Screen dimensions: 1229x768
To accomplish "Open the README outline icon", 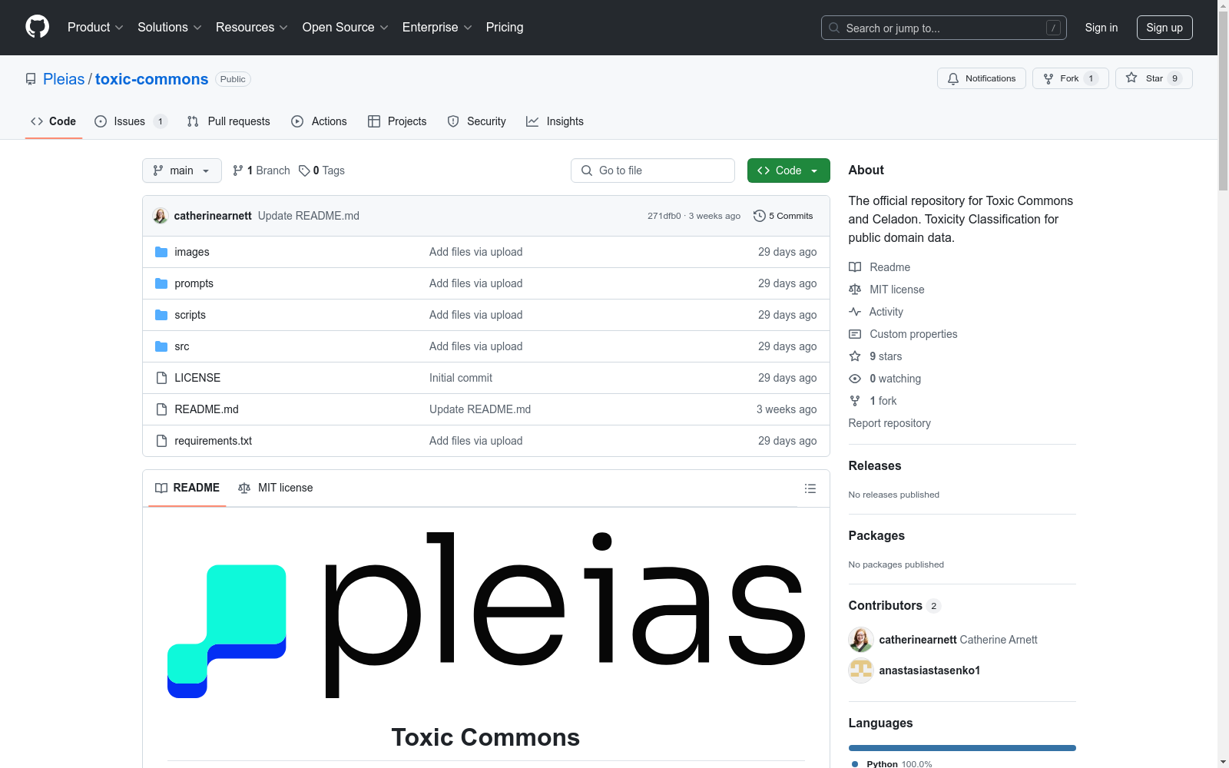I will tap(810, 488).
